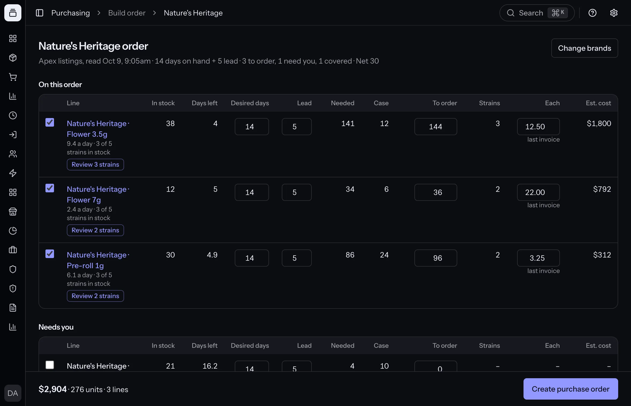Uncheck the Pre-roll 1g line checkbox
The width and height of the screenshot is (631, 406).
tap(50, 254)
